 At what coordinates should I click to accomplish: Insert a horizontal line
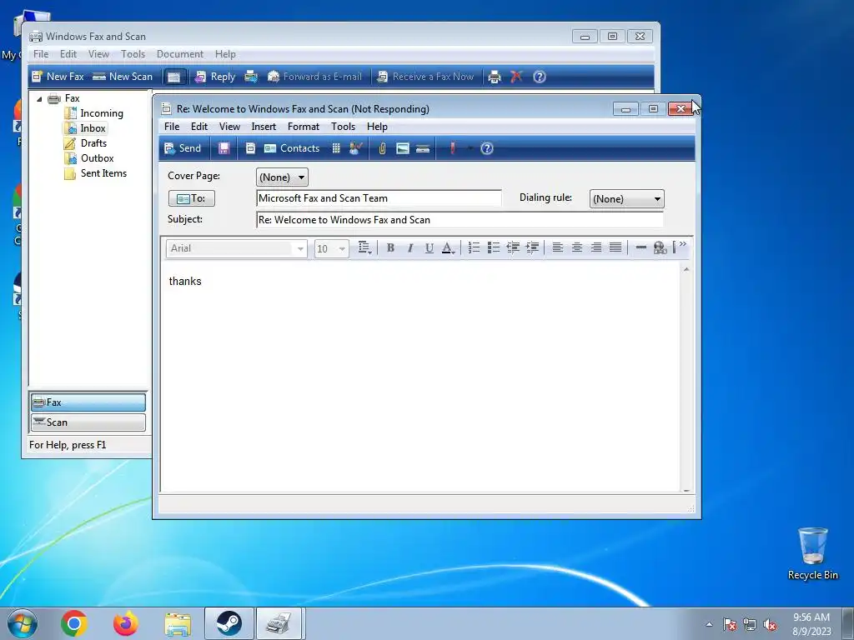point(641,248)
